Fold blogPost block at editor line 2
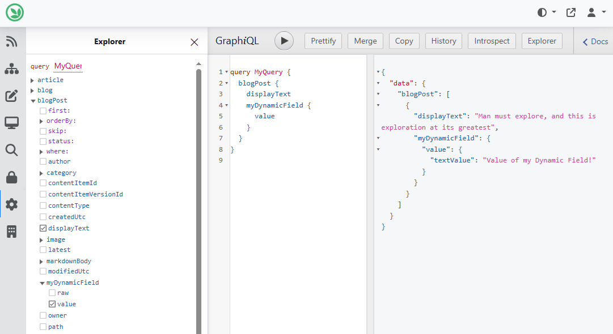Image resolution: width=613 pixels, height=334 pixels. (227, 83)
